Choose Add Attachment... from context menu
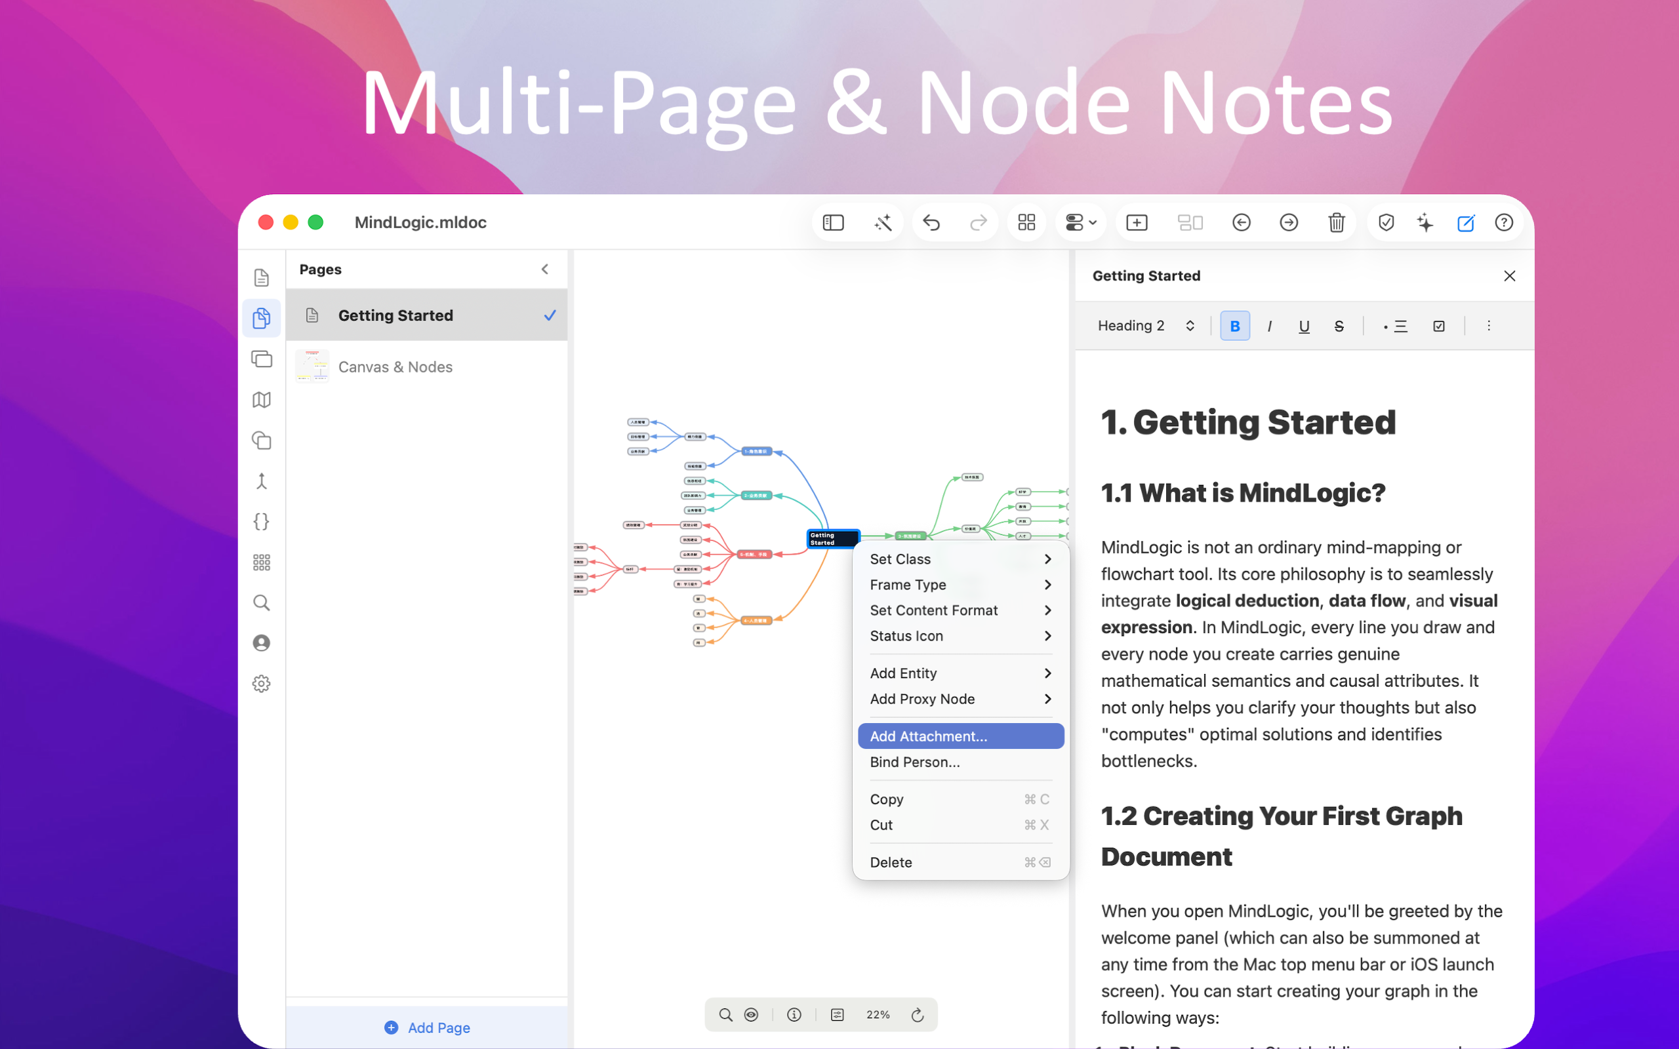Image resolution: width=1679 pixels, height=1049 pixels. 961,736
